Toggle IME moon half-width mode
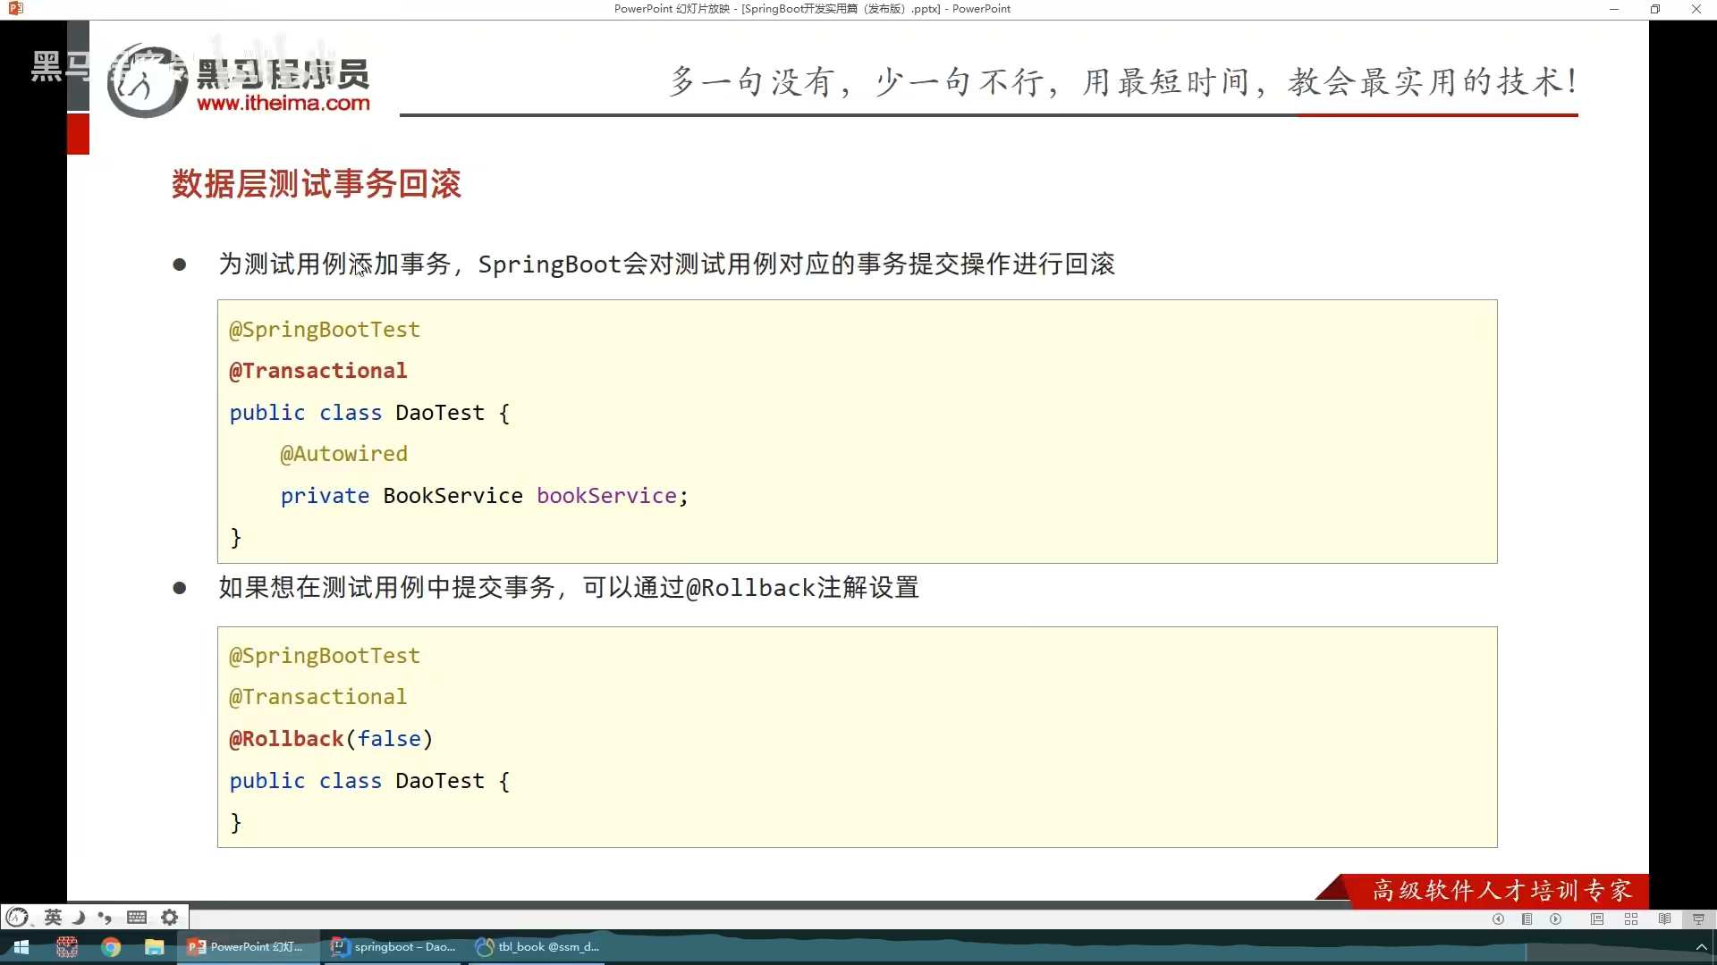This screenshot has height=965, width=1717. tap(79, 917)
